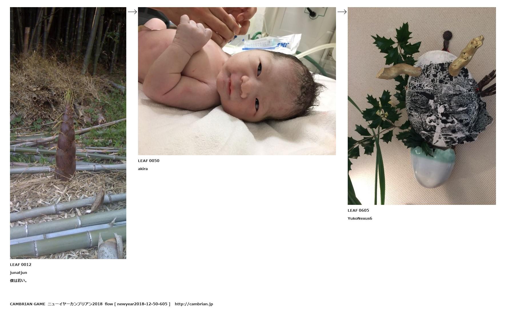Click the phone status bar in the bamboo photo
This screenshot has height=311, width=506.
click(68, 14)
